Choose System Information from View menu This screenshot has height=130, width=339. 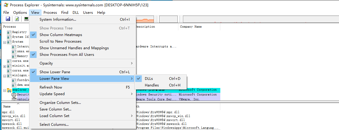pos(83,20)
